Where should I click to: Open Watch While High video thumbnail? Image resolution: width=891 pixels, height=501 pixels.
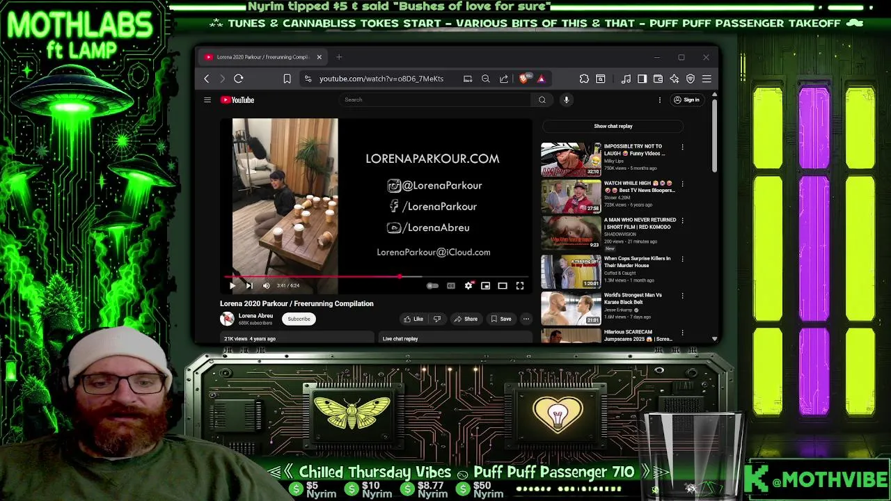click(x=571, y=196)
